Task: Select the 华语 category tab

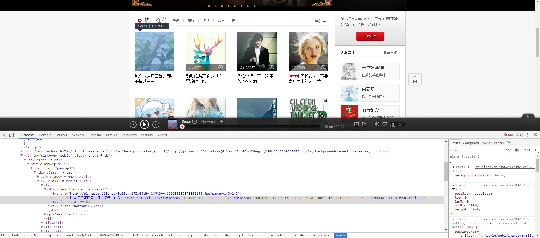Action: tap(176, 21)
